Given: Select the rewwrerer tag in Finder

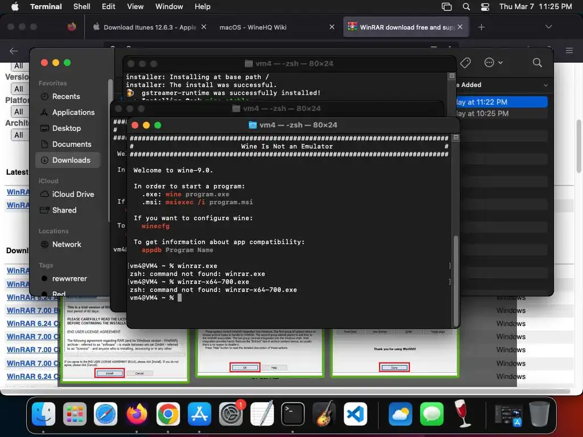Looking at the screenshot, I should (69, 279).
